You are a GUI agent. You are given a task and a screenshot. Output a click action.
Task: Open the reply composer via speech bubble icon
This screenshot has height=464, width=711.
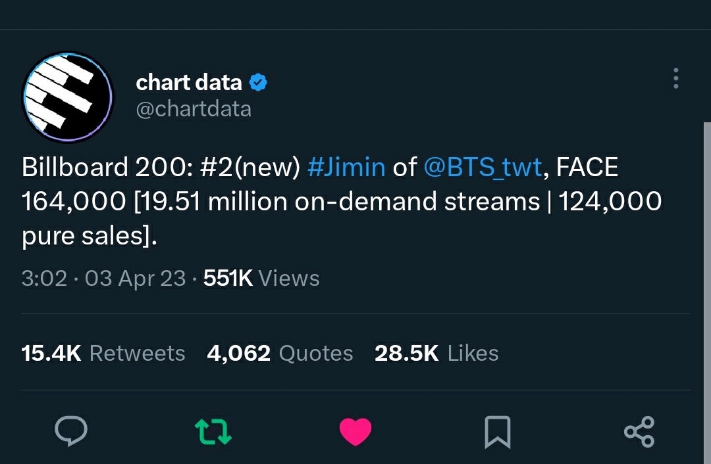[72, 432]
